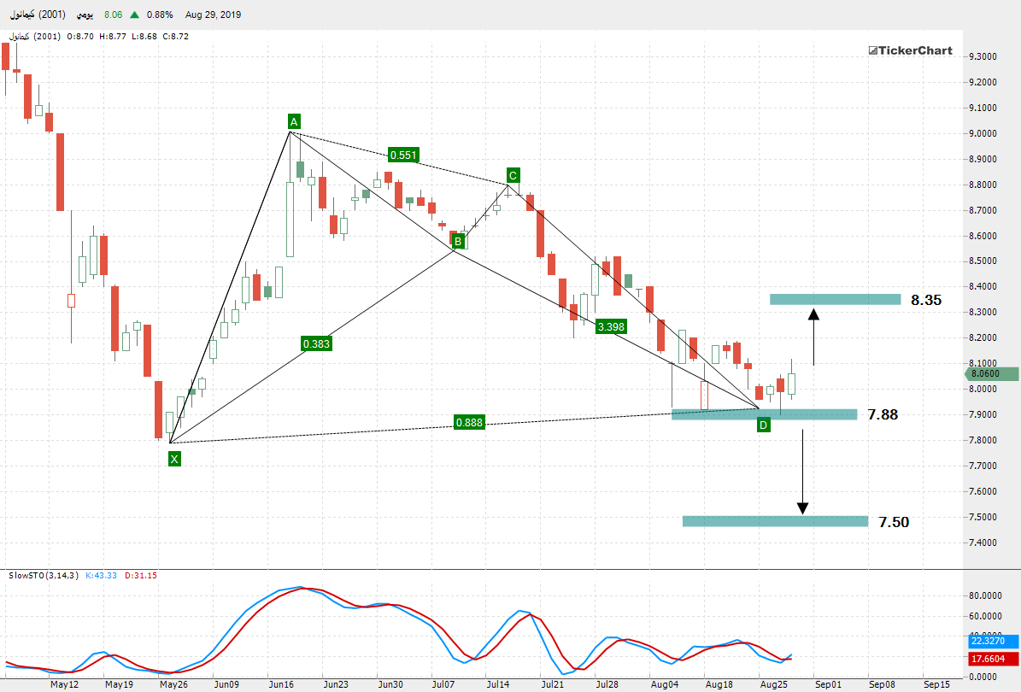The image size is (1021, 692).
Task: Select the 0.383 ratio label
Action: pyautogui.click(x=316, y=343)
